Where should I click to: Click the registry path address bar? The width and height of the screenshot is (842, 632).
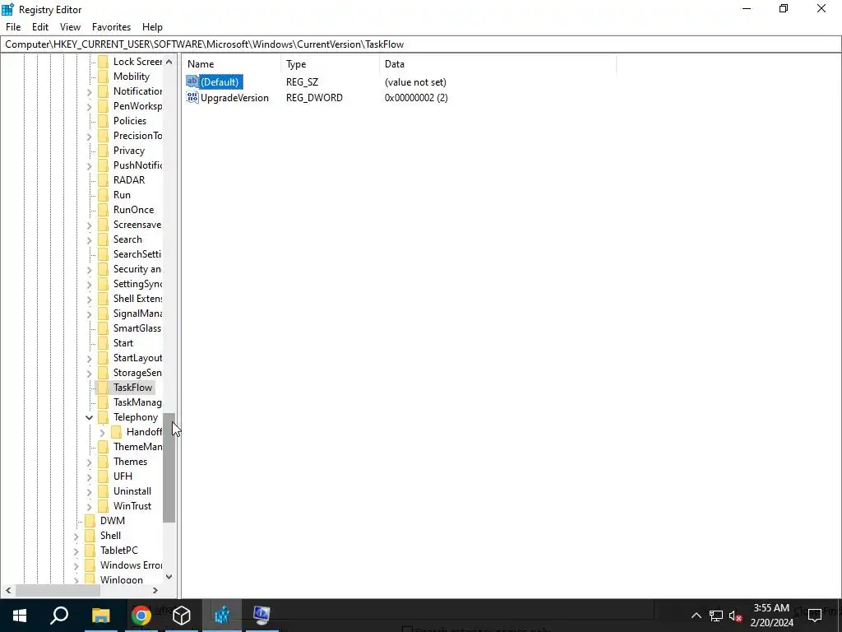[x=420, y=44]
